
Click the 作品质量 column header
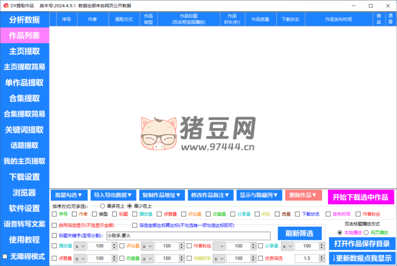[x=261, y=19]
